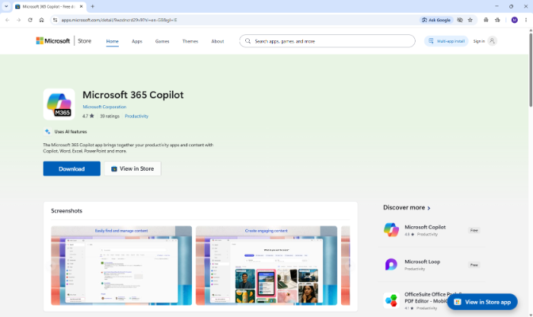Select the Home navigation tab

point(112,41)
